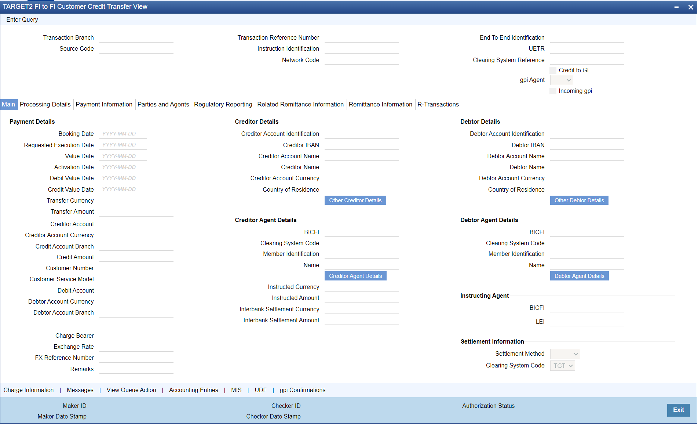Click the End To End Identification field
Screen dimensions: 698x424
[587, 38]
